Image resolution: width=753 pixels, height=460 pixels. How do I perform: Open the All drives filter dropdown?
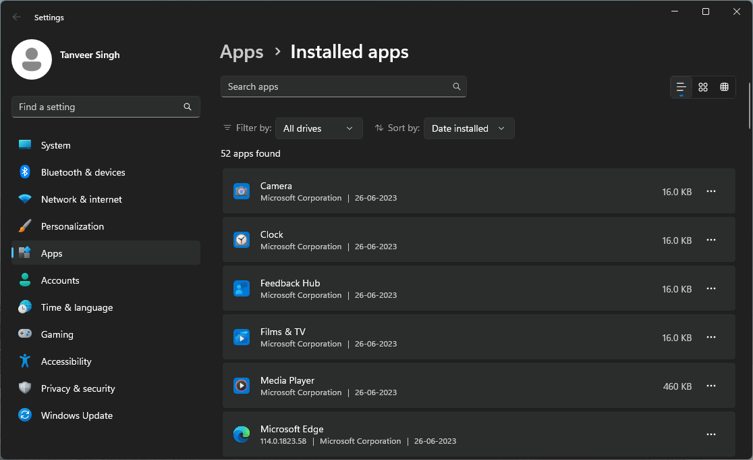pyautogui.click(x=318, y=128)
